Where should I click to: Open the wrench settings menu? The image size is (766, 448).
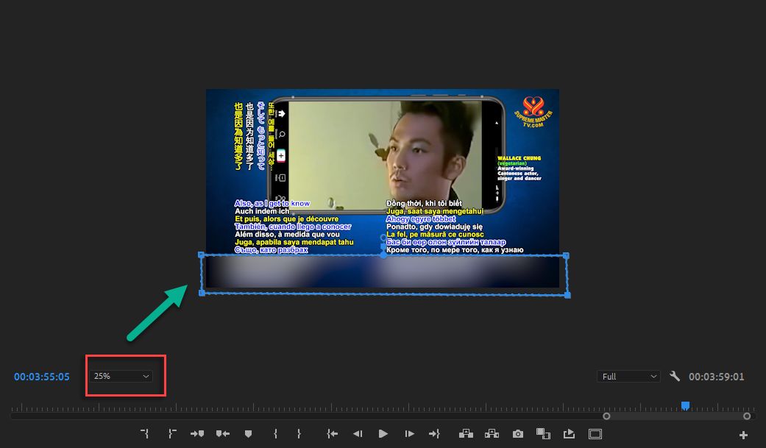pos(675,376)
